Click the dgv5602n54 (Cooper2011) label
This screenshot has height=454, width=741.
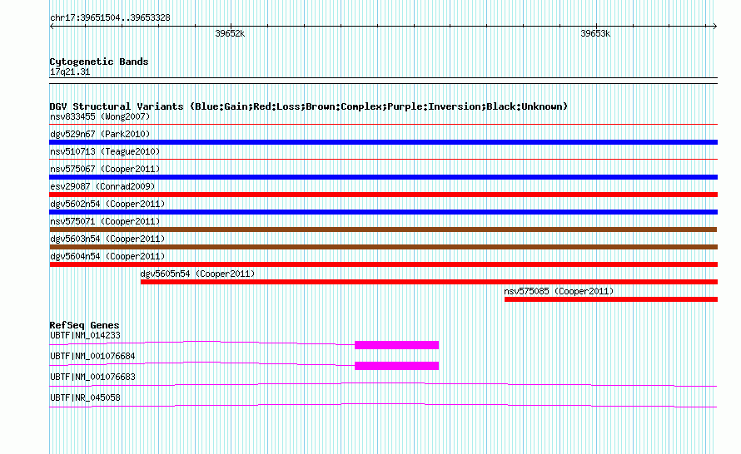pos(107,204)
